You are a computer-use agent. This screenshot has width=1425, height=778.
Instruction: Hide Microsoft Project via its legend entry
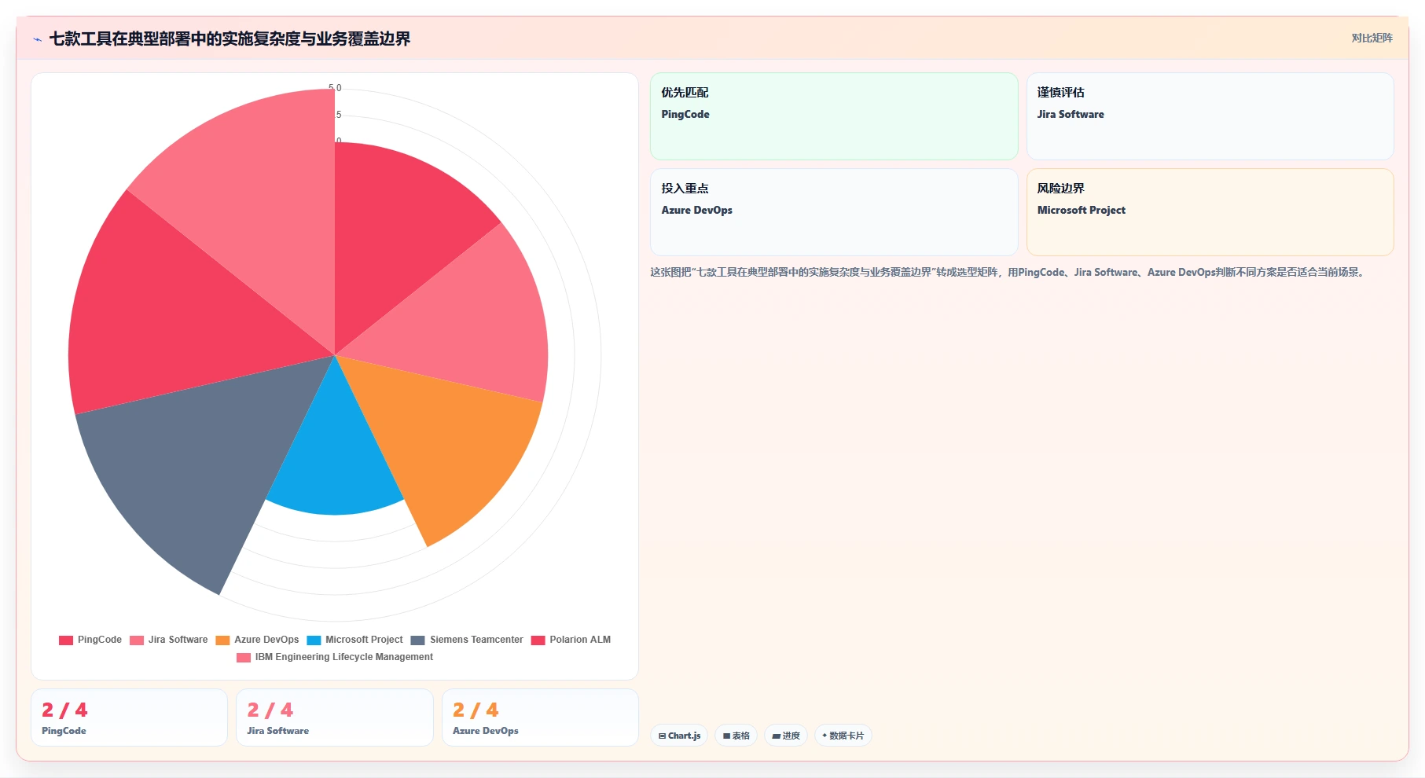pyautogui.click(x=354, y=640)
